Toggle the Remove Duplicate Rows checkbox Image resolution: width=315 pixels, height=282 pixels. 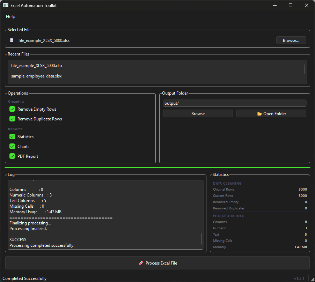point(12,119)
